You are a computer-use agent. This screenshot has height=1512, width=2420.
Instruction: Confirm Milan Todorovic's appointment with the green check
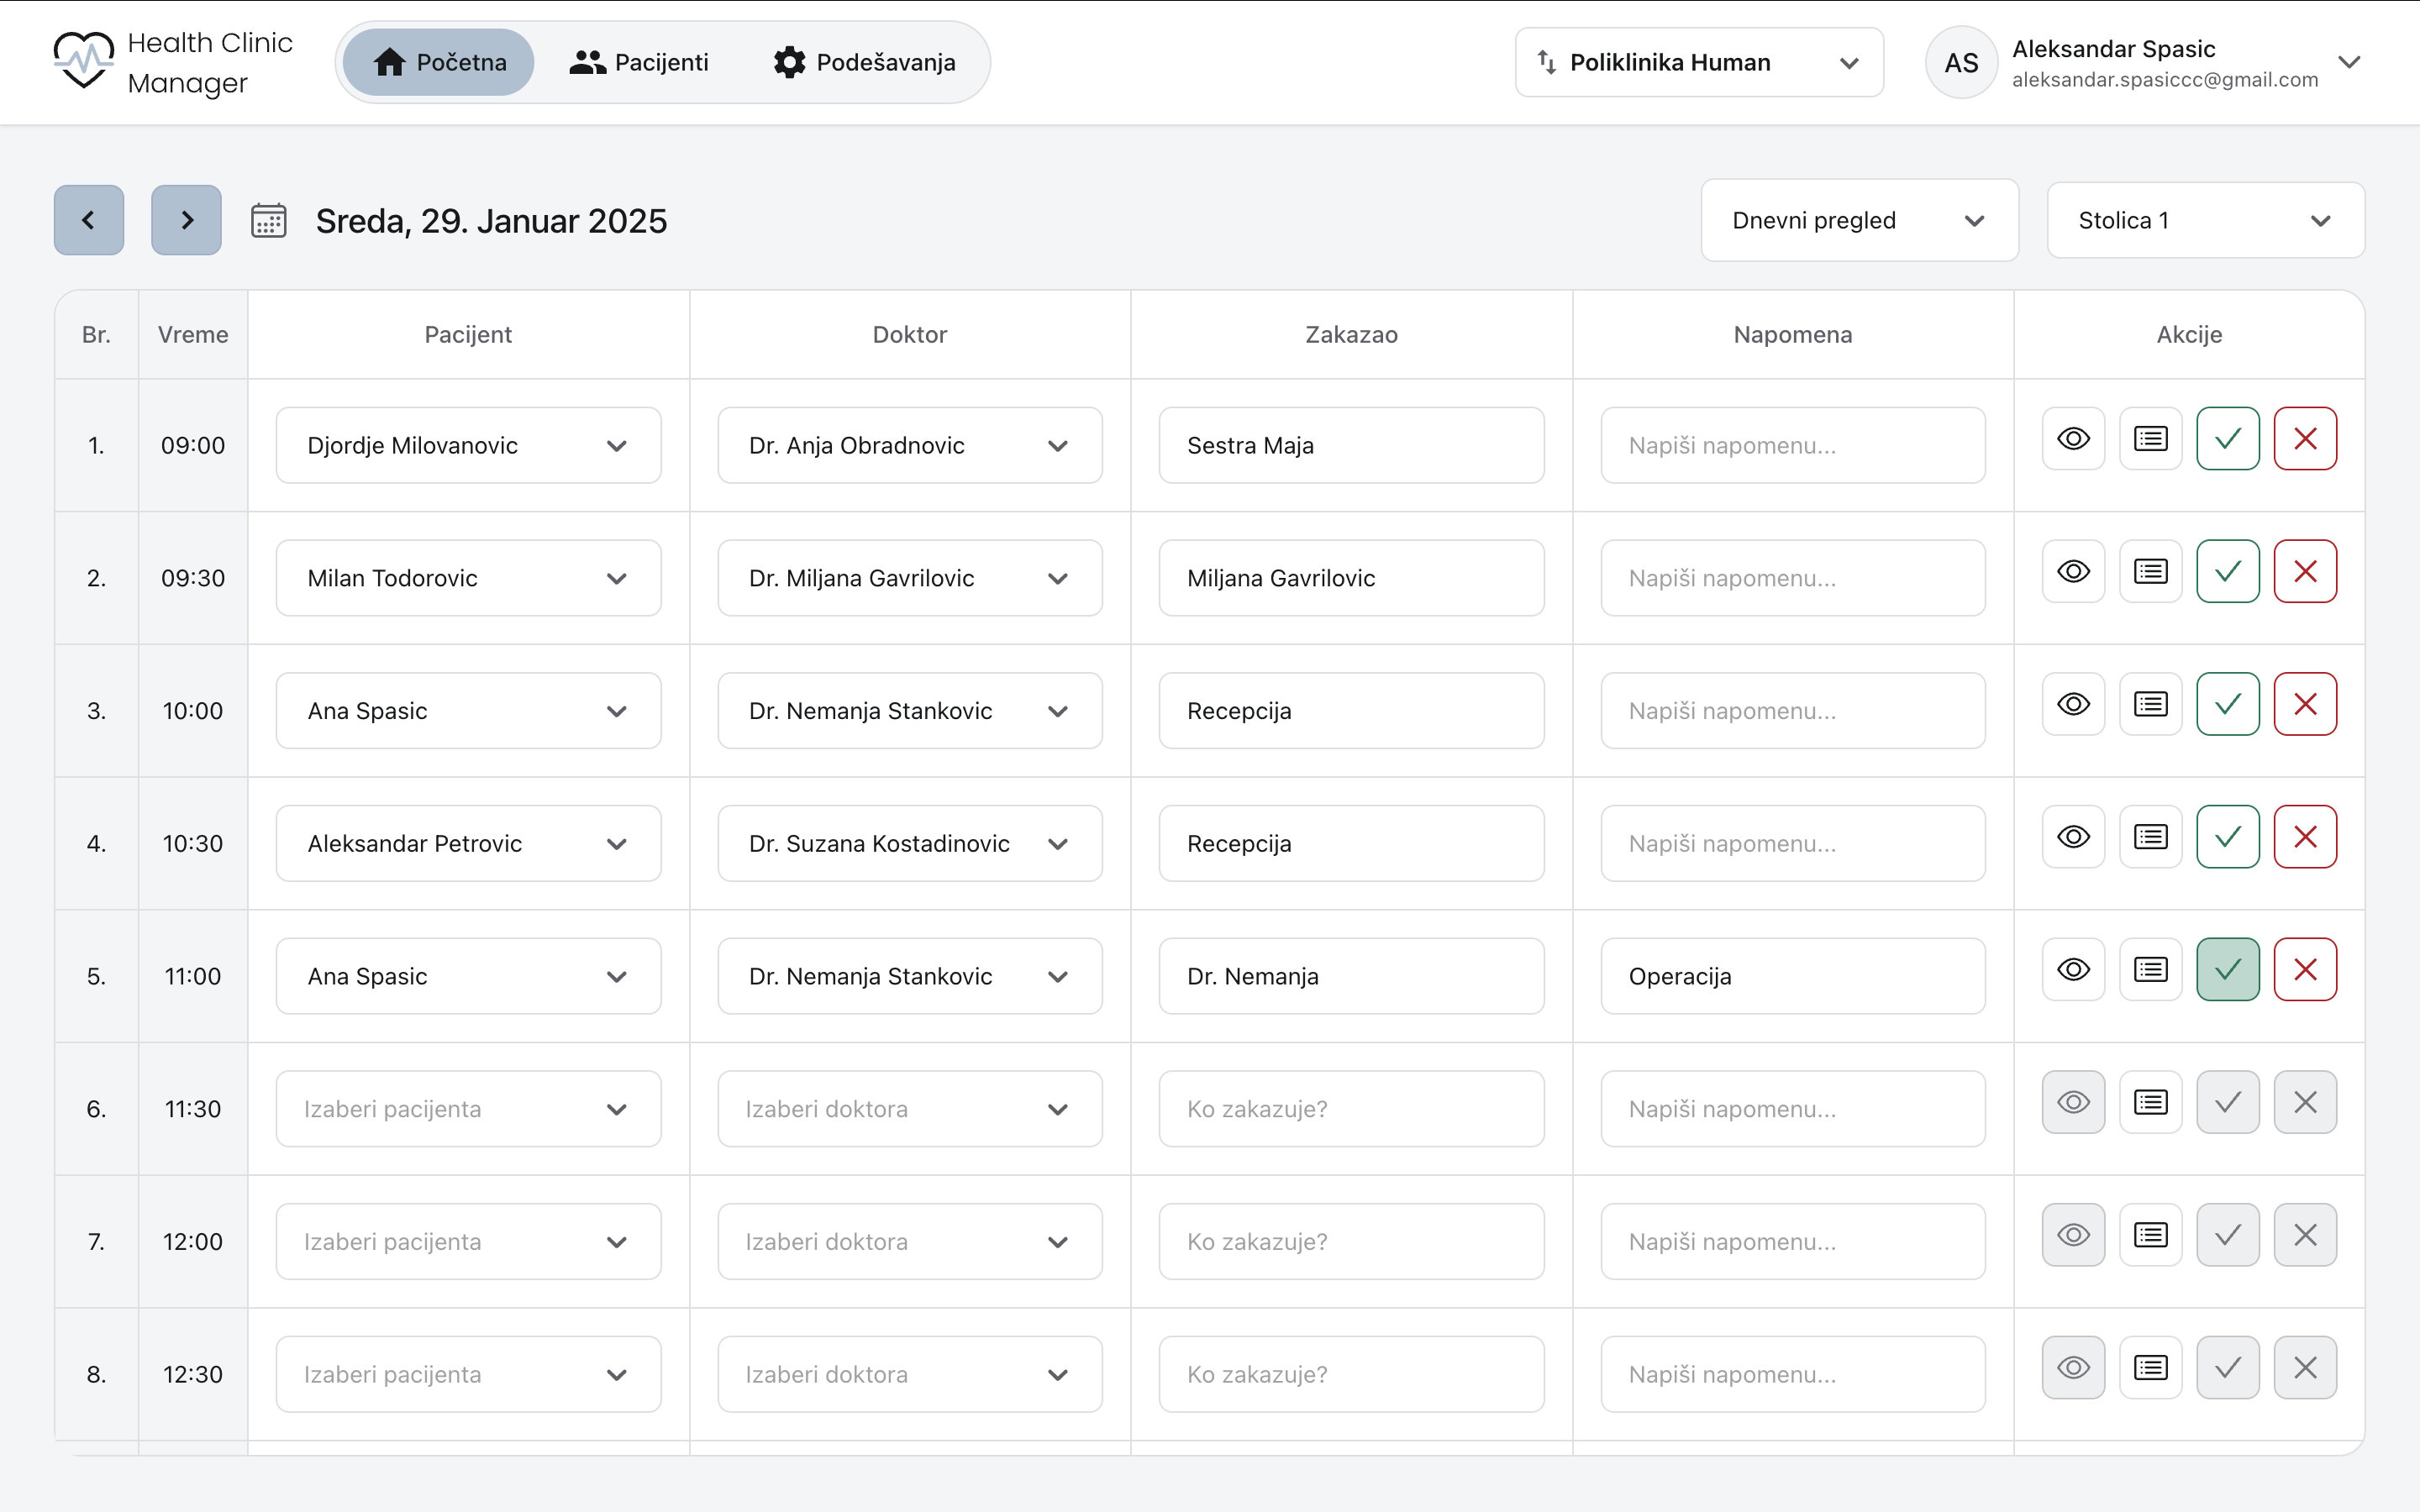click(x=2228, y=571)
